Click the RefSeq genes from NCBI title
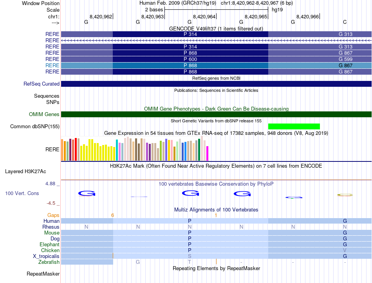The width and height of the screenshot is (372, 283). tap(216, 78)
